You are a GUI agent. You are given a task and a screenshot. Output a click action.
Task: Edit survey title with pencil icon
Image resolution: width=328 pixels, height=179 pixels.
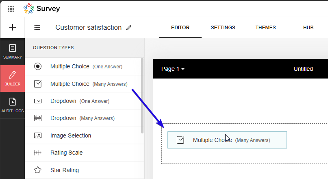click(x=129, y=28)
